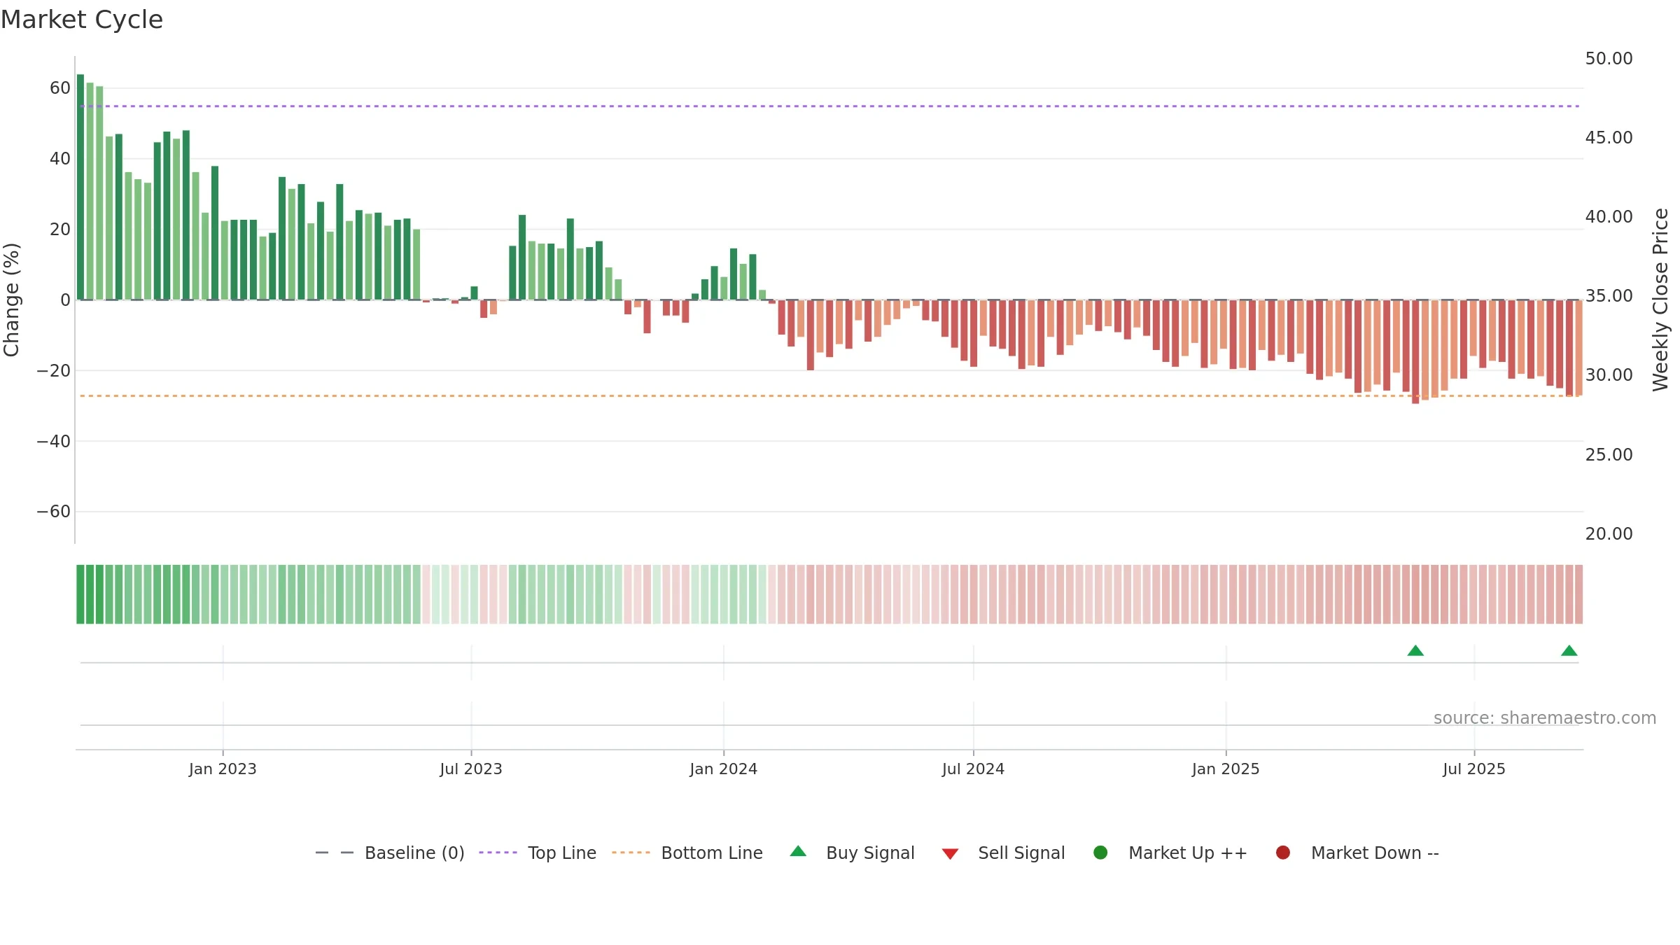Click the source: sharemaestro.com text

[x=1545, y=718]
